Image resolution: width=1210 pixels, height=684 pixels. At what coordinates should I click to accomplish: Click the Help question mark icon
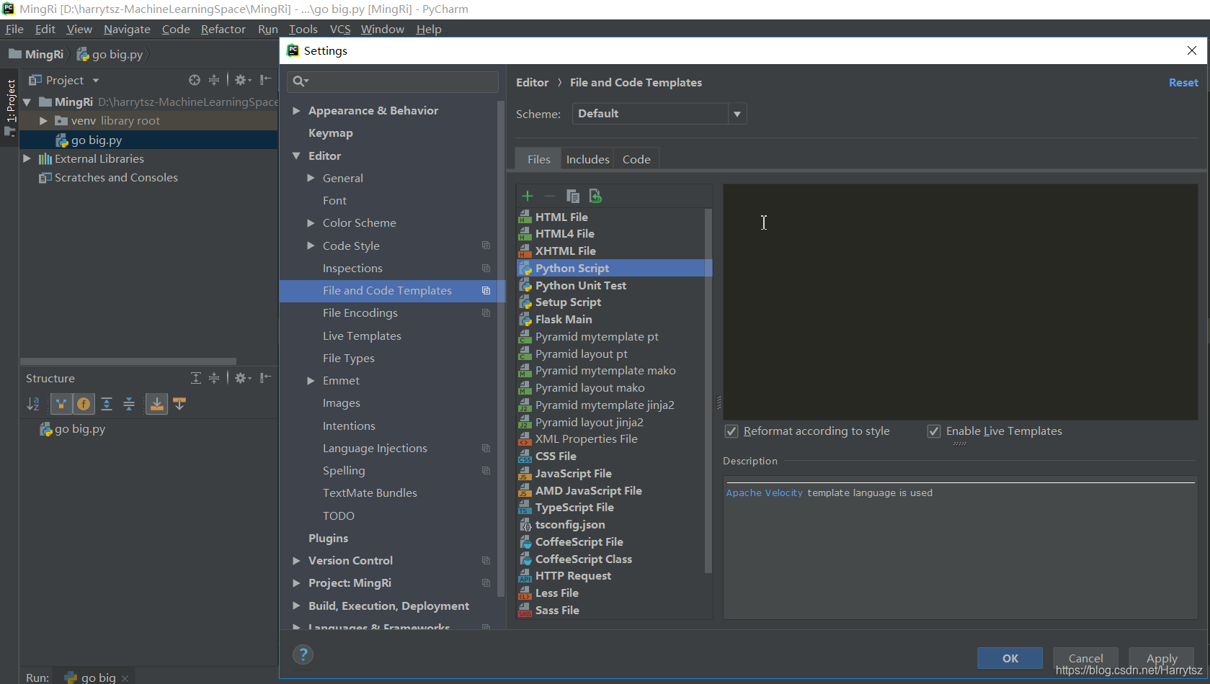coord(303,654)
